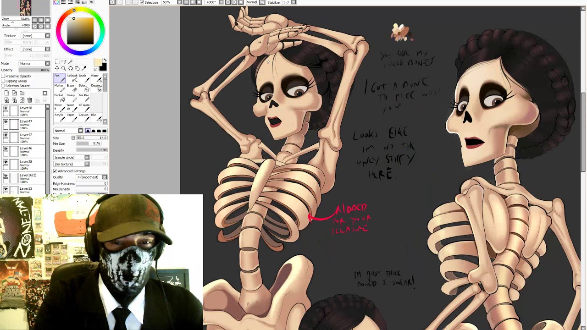Hide Layer42 using its eye icon

tap(6, 136)
